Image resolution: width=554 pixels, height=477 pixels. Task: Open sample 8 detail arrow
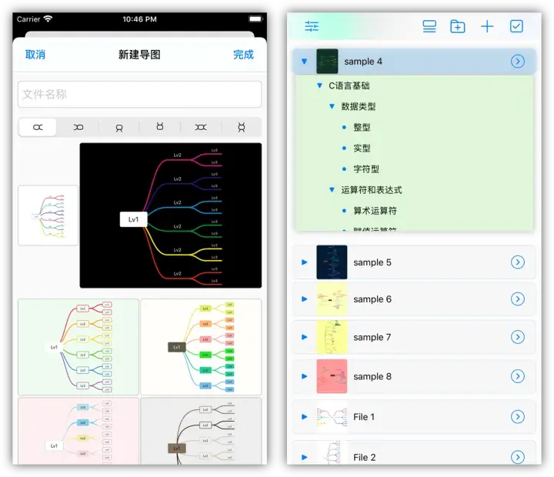point(518,376)
